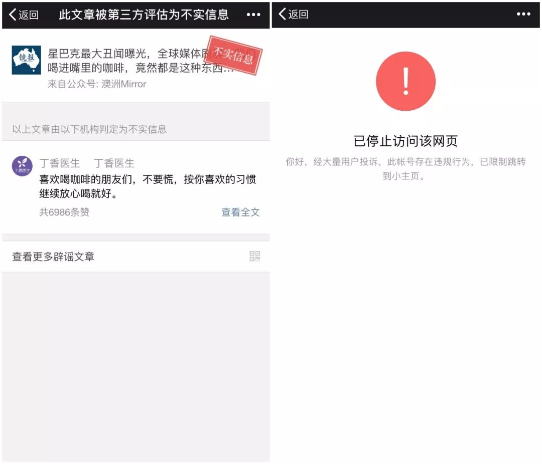Screen dimensions: 542x464
Task: Open the three-dot menu on the left screen
Action: pos(253,15)
